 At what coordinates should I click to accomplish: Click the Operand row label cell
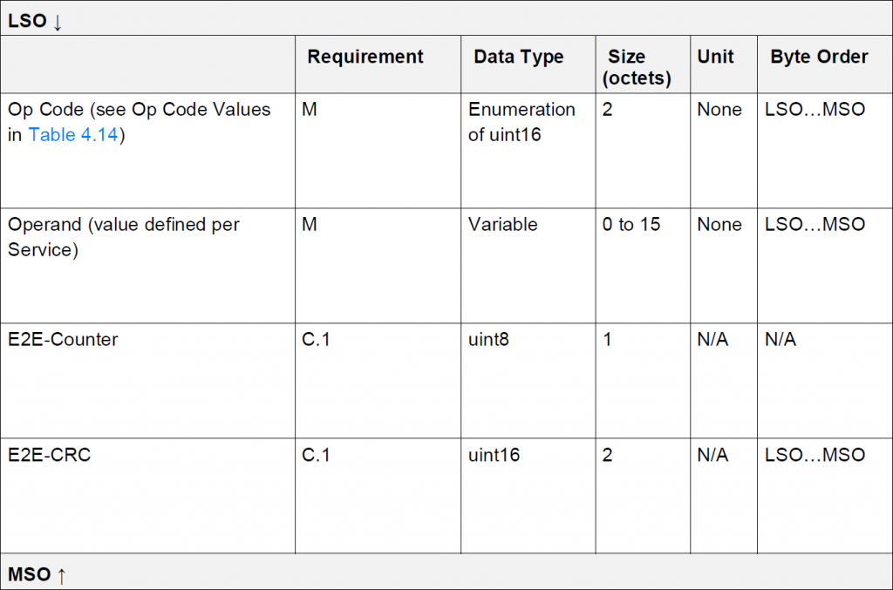[124, 237]
